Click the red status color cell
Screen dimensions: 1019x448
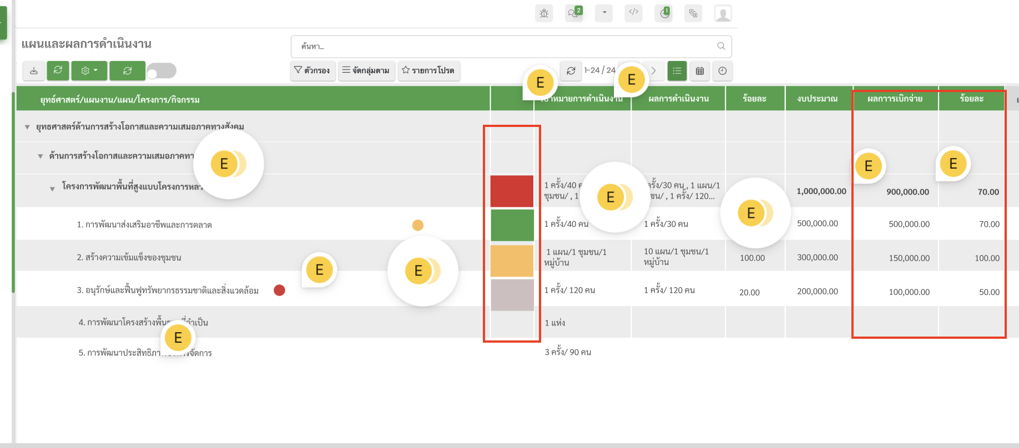point(512,191)
